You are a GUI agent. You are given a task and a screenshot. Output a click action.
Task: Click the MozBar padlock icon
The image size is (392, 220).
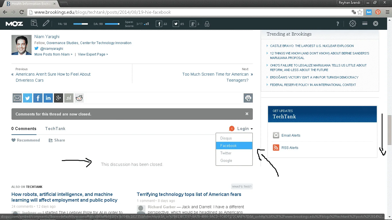[207, 24]
